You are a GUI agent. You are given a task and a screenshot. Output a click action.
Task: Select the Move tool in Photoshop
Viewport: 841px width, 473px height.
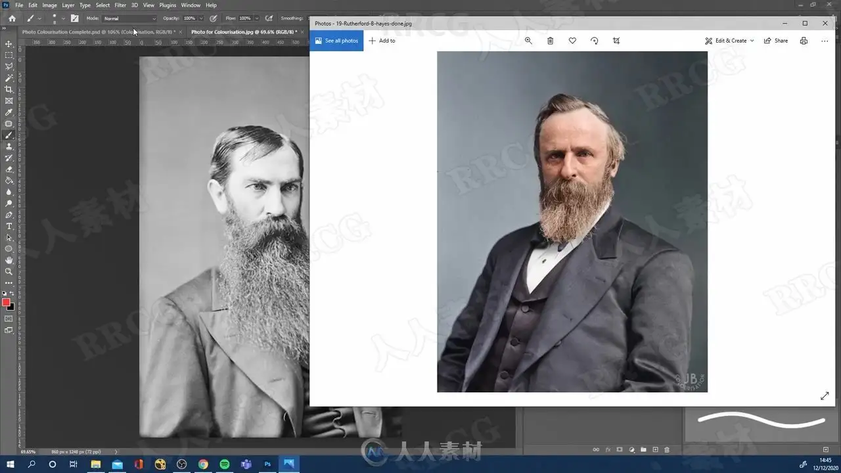click(9, 43)
